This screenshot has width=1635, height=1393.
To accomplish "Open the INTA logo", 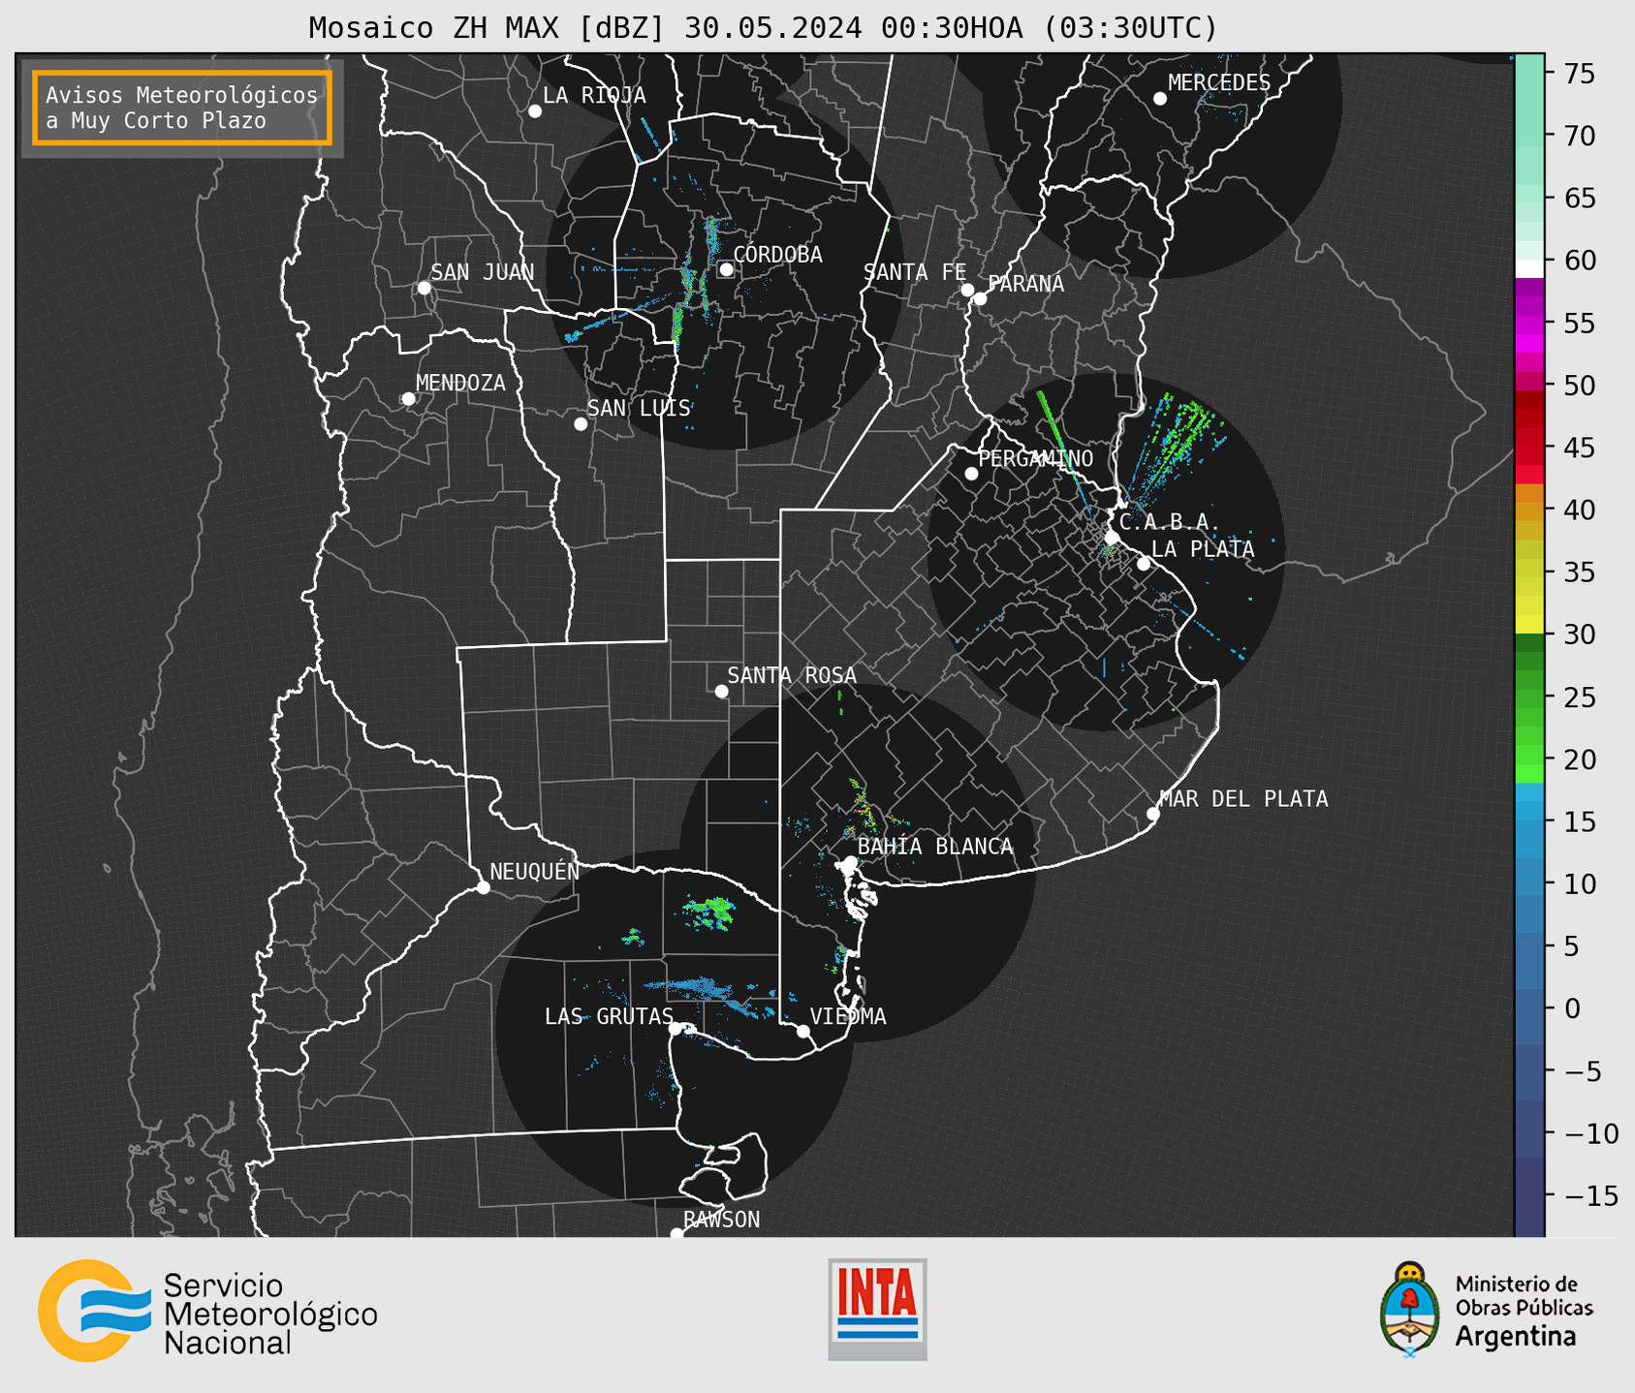I will tap(877, 1309).
